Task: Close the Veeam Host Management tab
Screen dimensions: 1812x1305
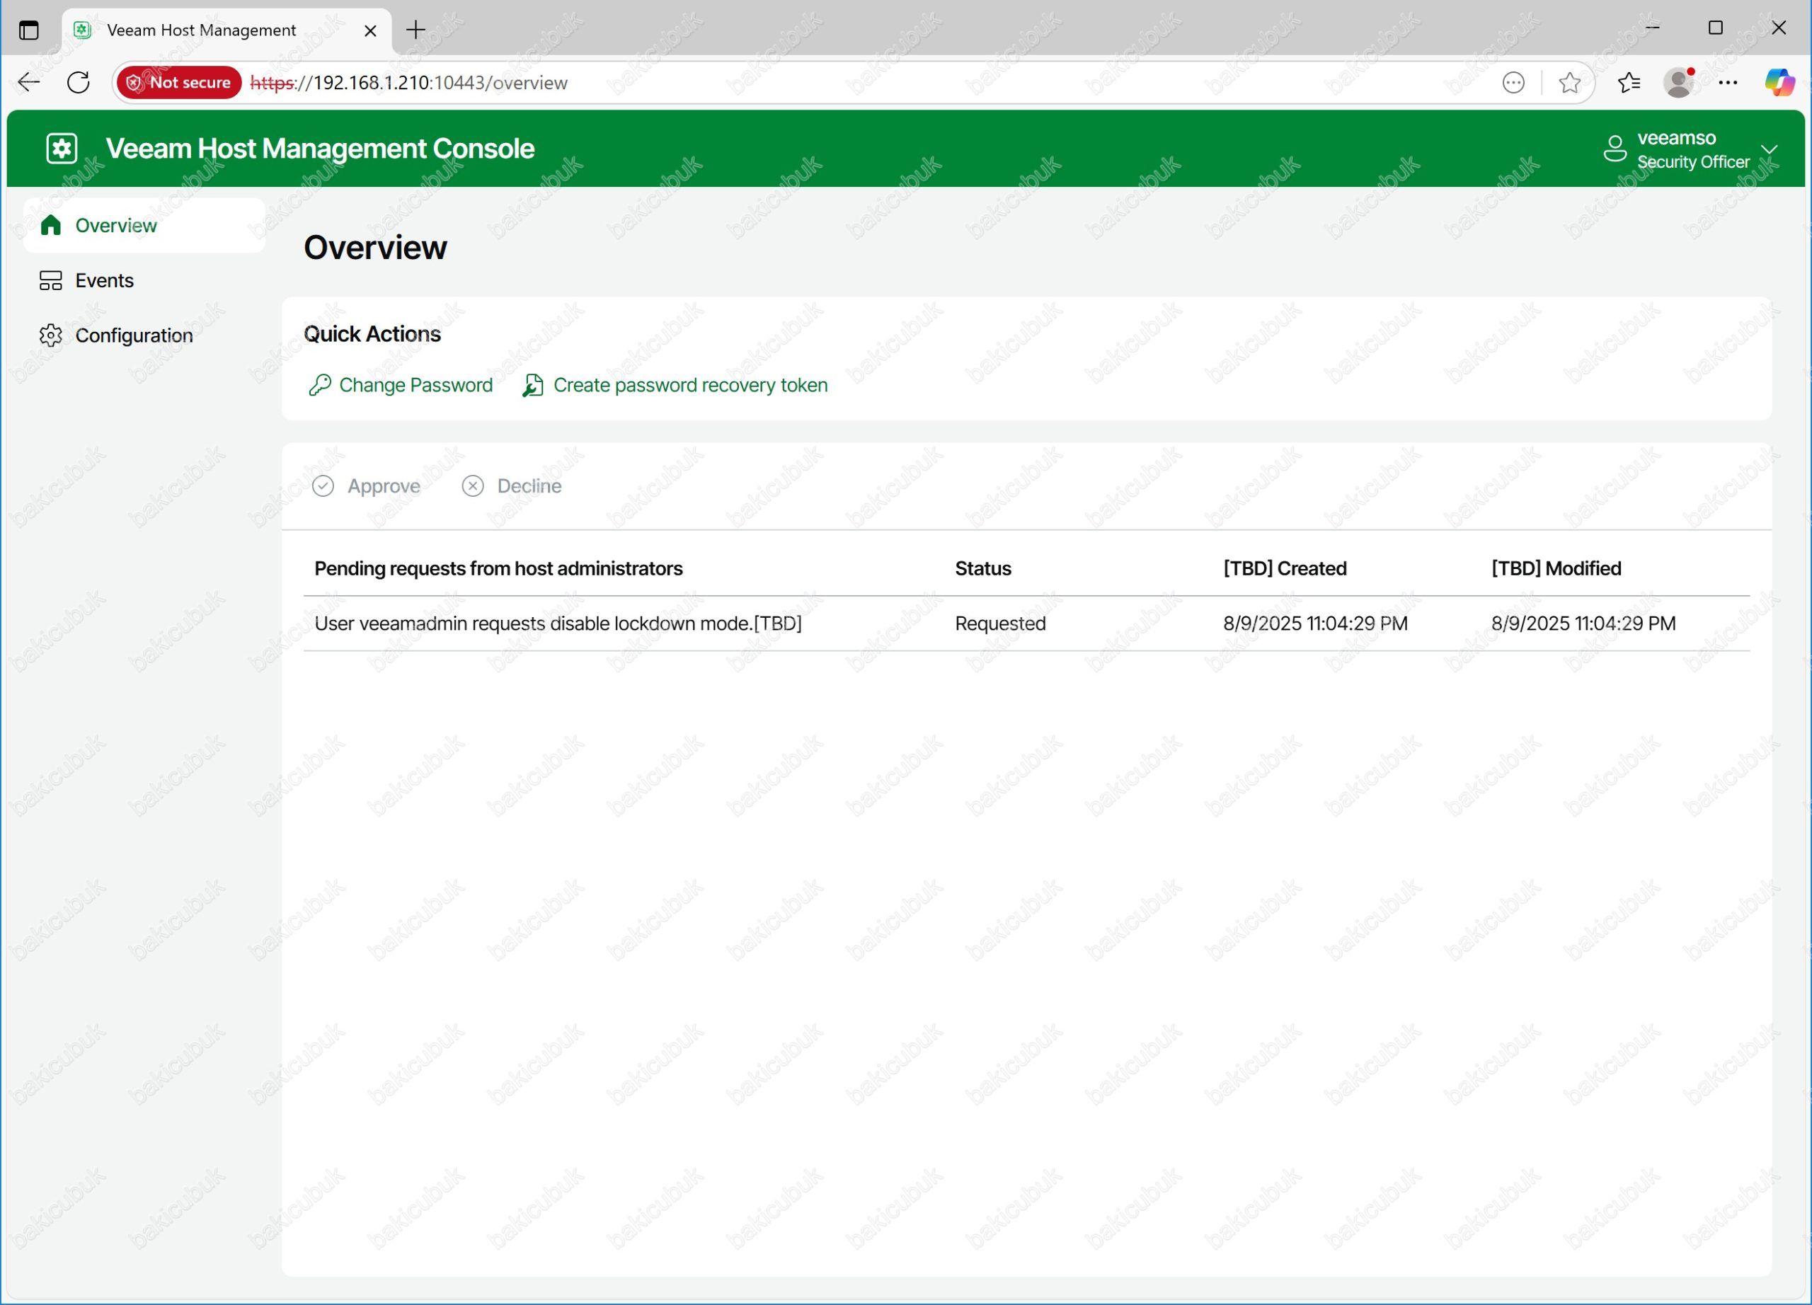Action: [370, 30]
